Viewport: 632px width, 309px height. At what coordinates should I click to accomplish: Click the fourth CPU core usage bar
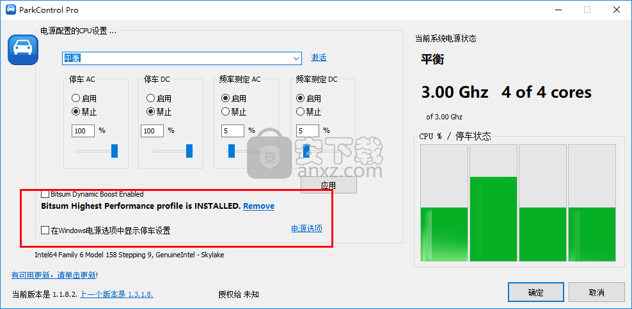tap(592, 203)
